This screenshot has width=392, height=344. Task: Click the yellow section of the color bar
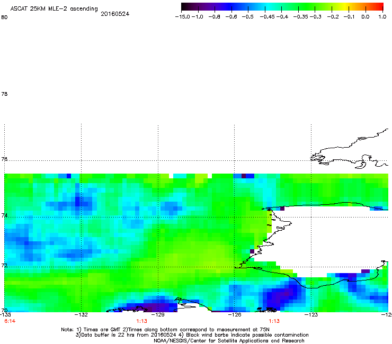(345, 7)
